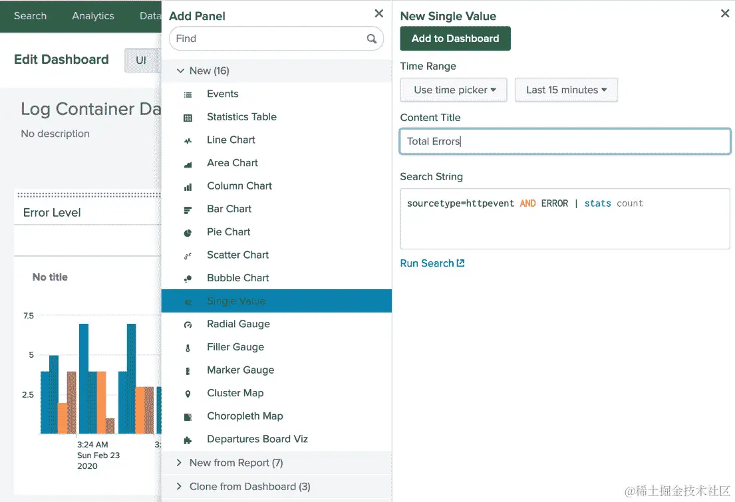The width and height of the screenshot is (735, 502).
Task: Click the Single Value icon
Action: tap(188, 302)
